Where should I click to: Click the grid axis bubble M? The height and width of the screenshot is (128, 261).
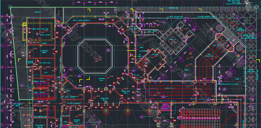pyautogui.click(x=2, y=24)
